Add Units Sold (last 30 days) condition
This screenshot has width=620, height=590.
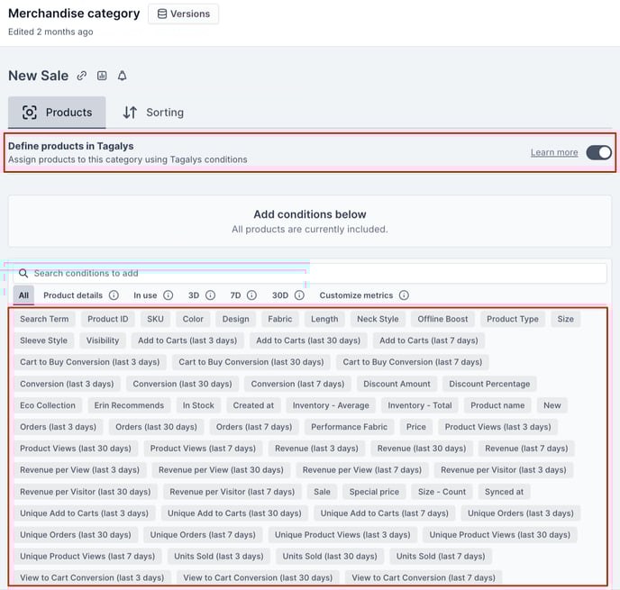330,557
